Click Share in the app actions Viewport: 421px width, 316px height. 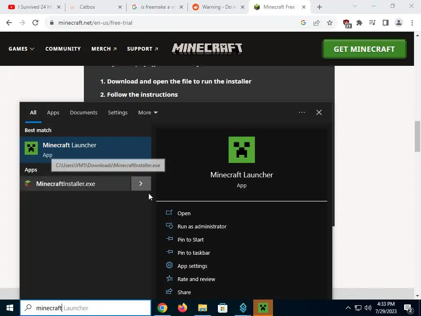click(184, 292)
